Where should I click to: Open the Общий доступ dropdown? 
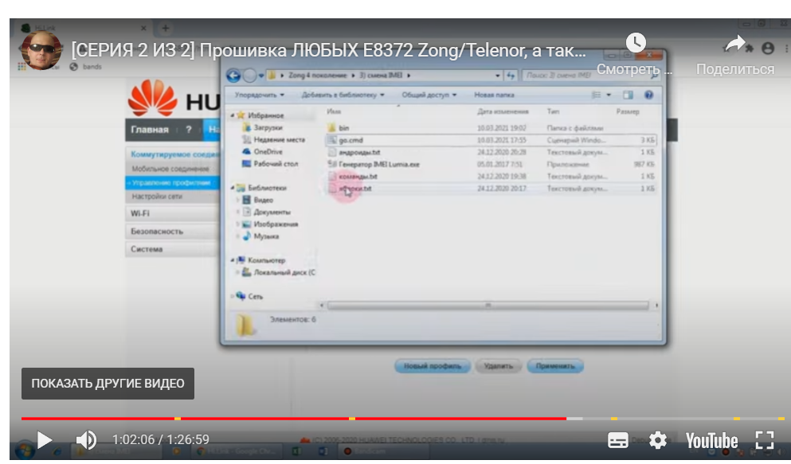(x=429, y=95)
